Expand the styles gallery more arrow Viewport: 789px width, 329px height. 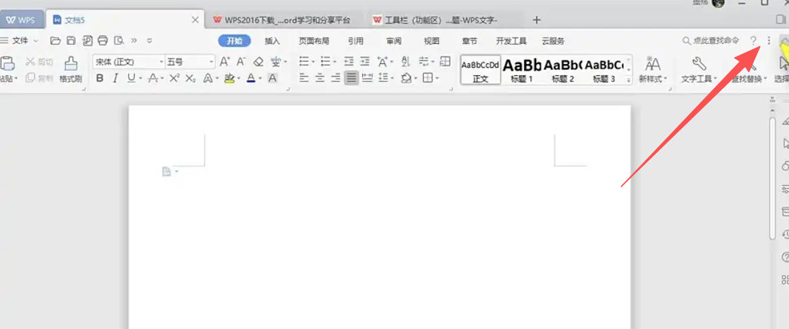629,80
